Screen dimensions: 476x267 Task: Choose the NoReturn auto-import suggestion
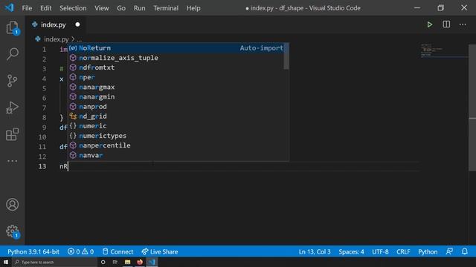(176, 48)
